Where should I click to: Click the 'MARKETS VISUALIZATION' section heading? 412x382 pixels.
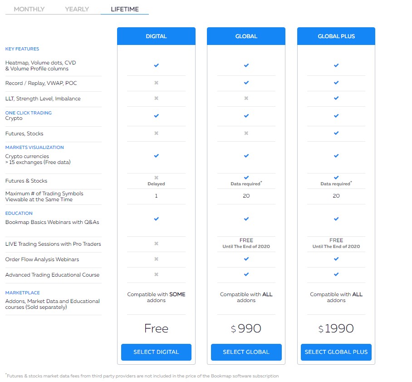tap(34, 148)
